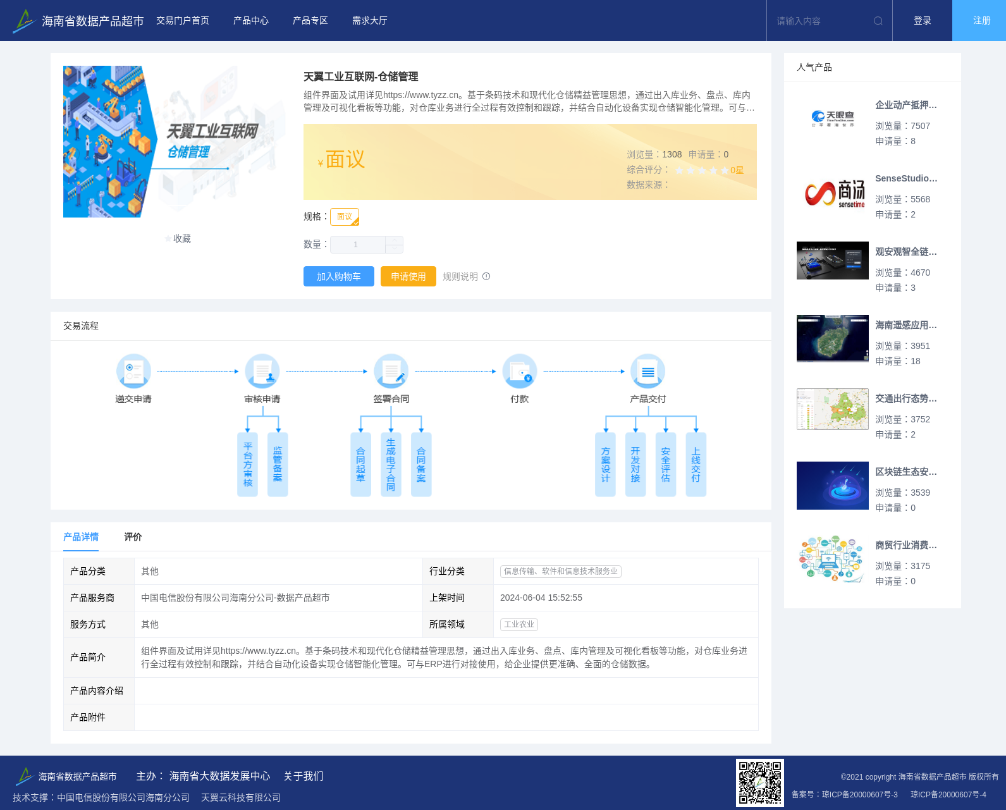Open 区块链生态安 product title link
Image resolution: width=1006 pixels, height=810 pixels.
(x=906, y=472)
